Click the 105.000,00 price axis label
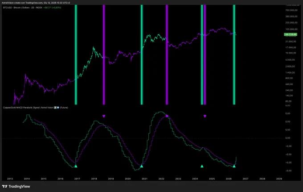The image size is (303, 192). pyautogui.click(x=291, y=29)
